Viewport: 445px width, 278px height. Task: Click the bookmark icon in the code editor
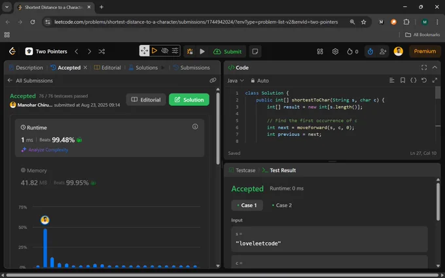pyautogui.click(x=402, y=80)
